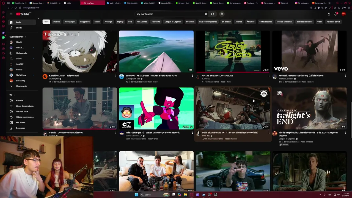The height and width of the screenshot is (198, 352).
Task: Select the En directo filter chip
Action: pyautogui.click(x=226, y=22)
